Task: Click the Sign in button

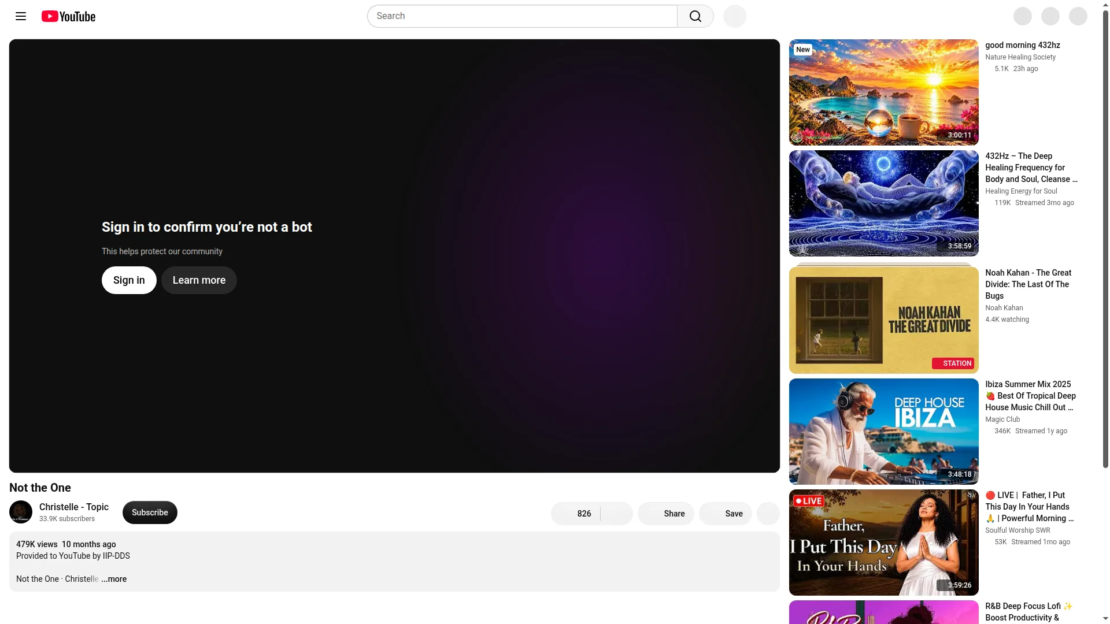Action: 129,280
